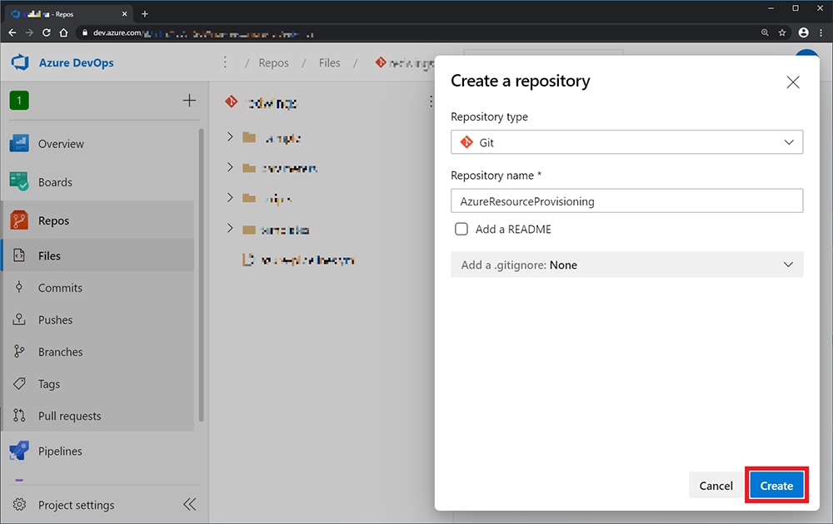Click the Create button
833x524 pixels.
pos(776,485)
